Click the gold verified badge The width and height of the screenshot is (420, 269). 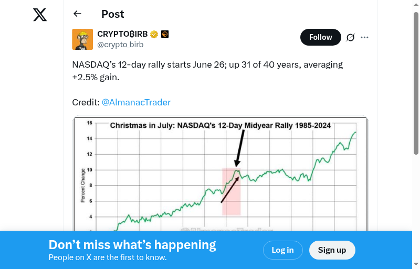click(154, 35)
